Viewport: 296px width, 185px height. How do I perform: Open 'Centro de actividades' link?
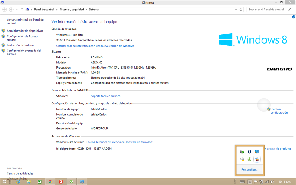tap(20, 173)
